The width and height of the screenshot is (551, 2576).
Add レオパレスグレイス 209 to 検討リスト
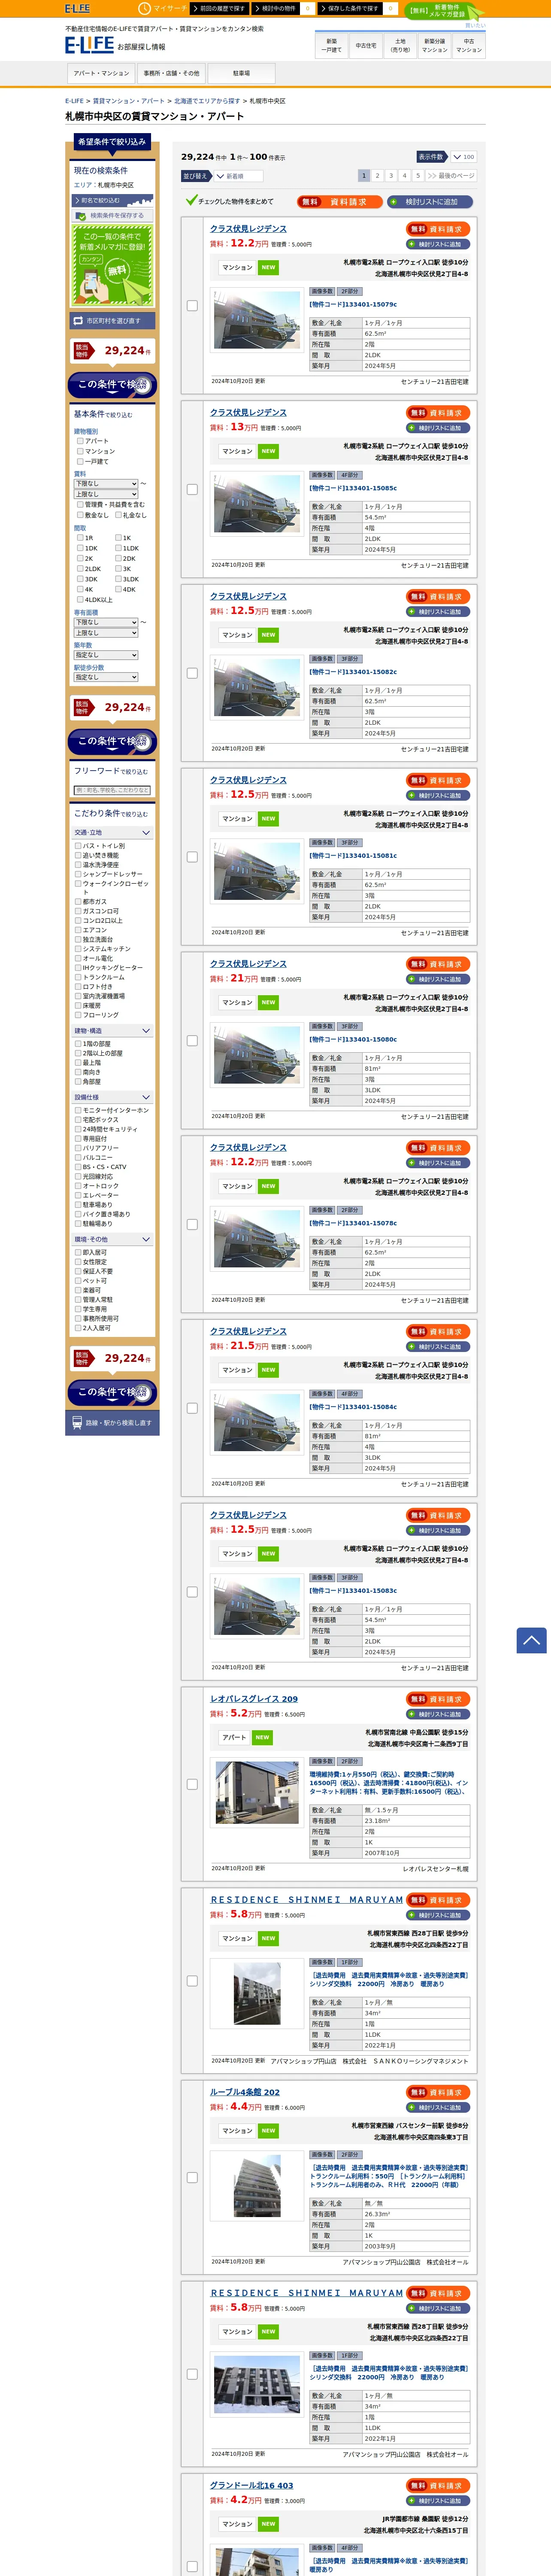[x=438, y=1714]
